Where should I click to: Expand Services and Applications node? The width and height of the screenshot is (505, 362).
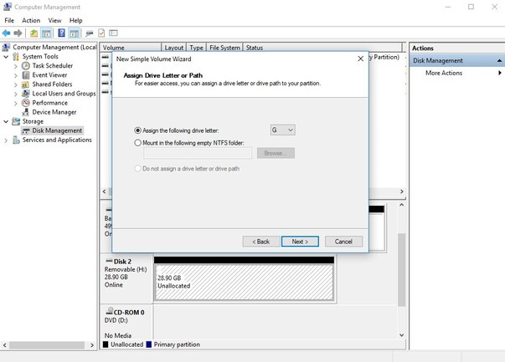(x=6, y=140)
